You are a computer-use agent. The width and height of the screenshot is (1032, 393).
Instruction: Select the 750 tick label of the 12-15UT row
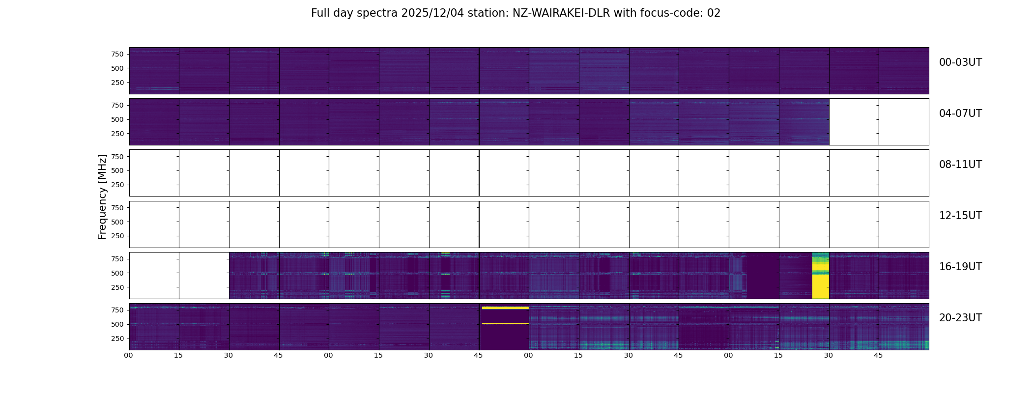117,208
